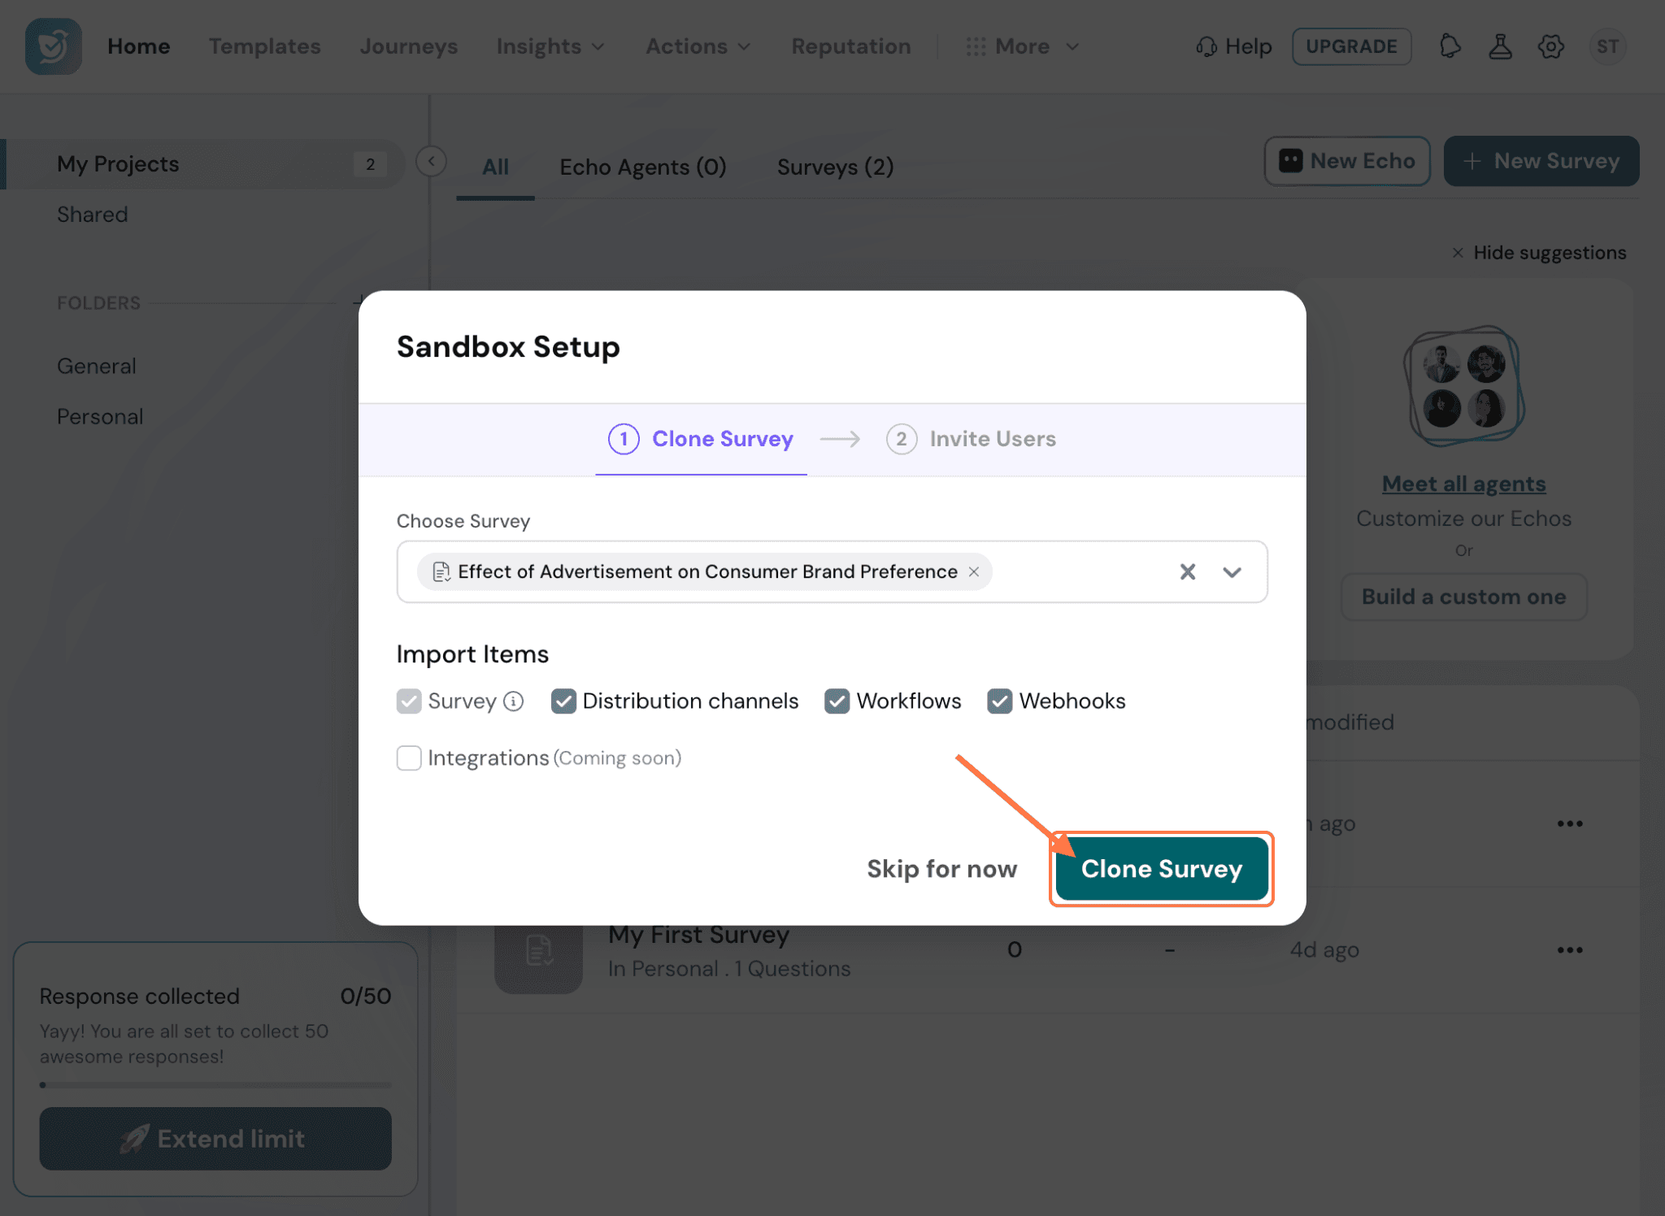Screen dimensions: 1665x1216
Task: Click the Clone Survey button
Action: pos(1161,869)
